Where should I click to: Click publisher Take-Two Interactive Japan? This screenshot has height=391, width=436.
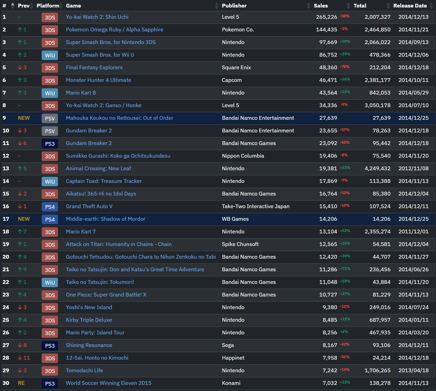(256, 206)
